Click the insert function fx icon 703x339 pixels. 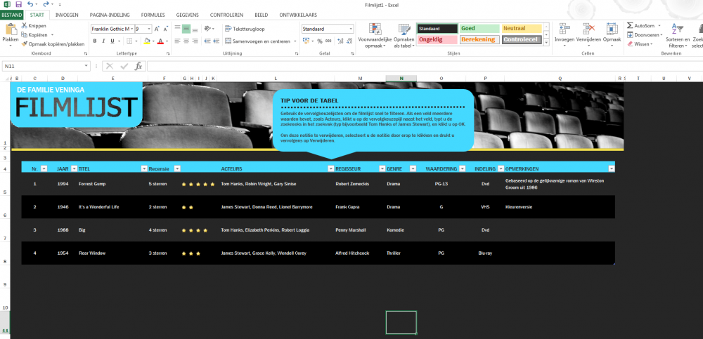(138, 66)
